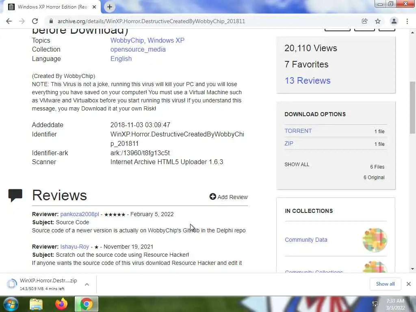Open the Chrome profile avatar icon
Image resolution: width=416 pixels, height=312 pixels.
point(394,21)
